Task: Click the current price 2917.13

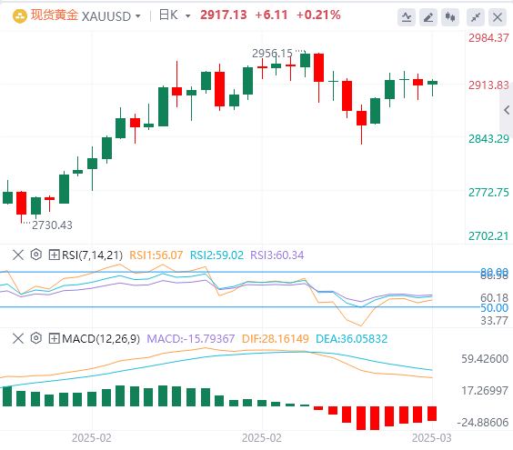Action: tap(224, 15)
